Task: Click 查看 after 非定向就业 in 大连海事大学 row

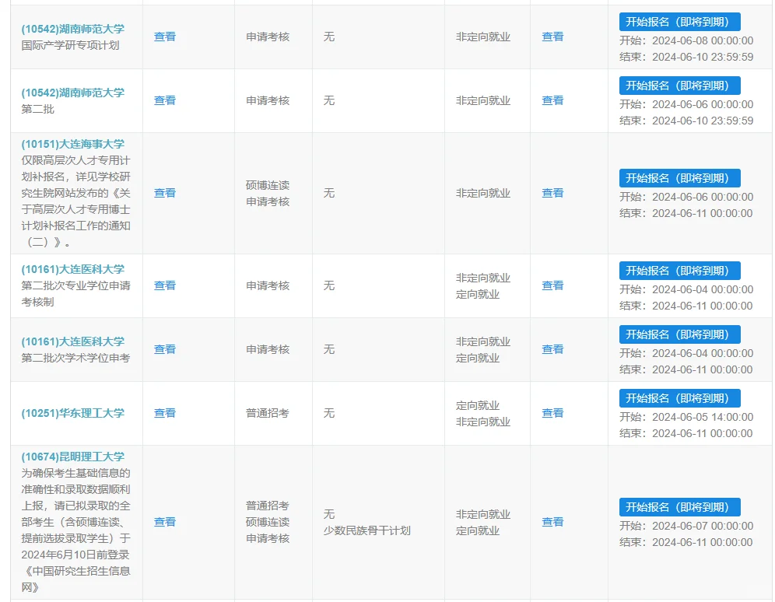Action: click(x=552, y=193)
